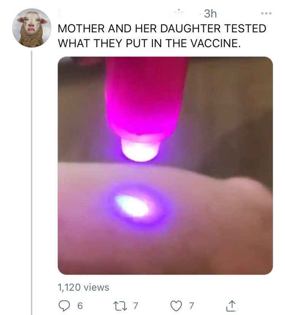Image resolution: width=285 pixels, height=315 pixels.
Task: Open the three-dot more options menu
Action: 267,14
